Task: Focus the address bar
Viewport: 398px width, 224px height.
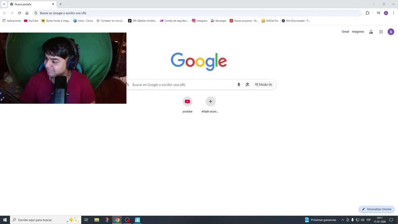Action: [x=197, y=13]
